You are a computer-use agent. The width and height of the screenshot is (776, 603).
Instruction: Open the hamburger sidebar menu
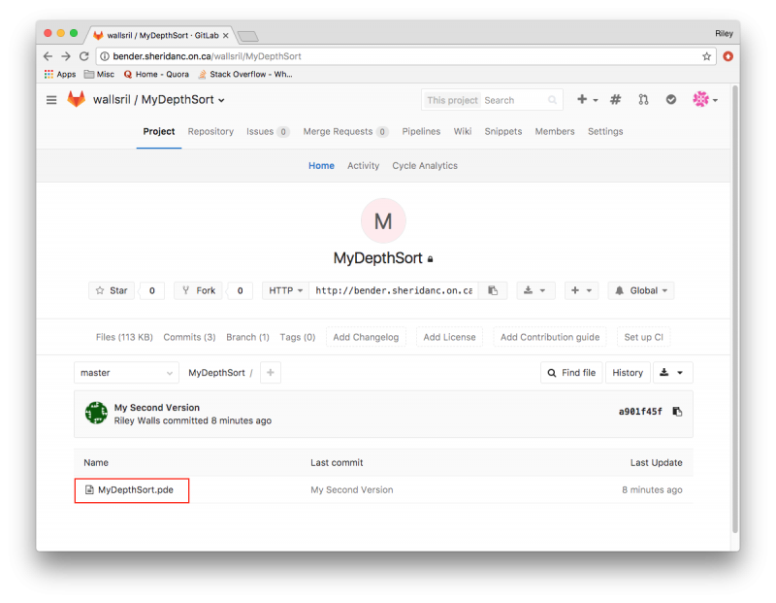coord(51,100)
